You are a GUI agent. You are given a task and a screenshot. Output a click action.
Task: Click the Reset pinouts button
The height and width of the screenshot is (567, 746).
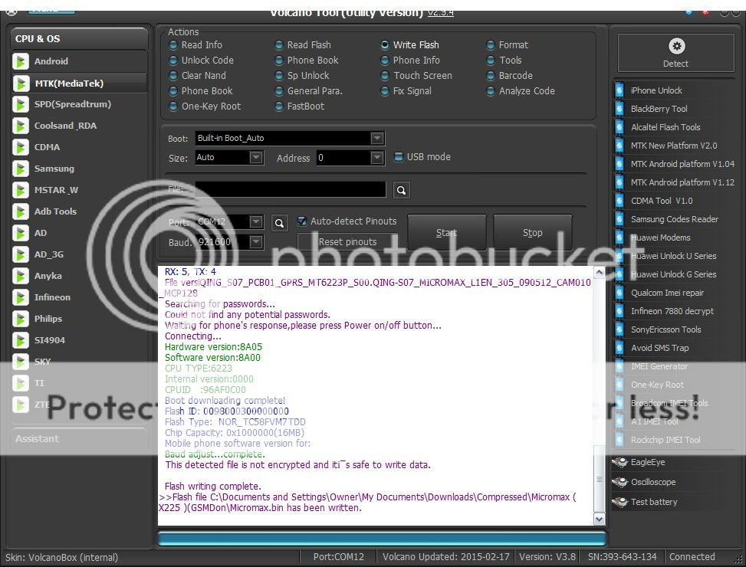point(347,242)
